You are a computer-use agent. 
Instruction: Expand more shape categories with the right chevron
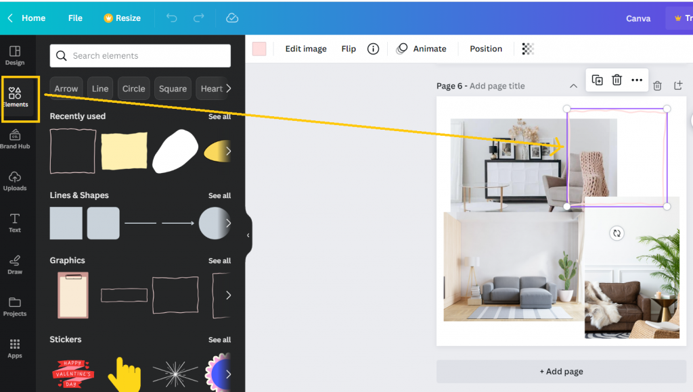(228, 88)
